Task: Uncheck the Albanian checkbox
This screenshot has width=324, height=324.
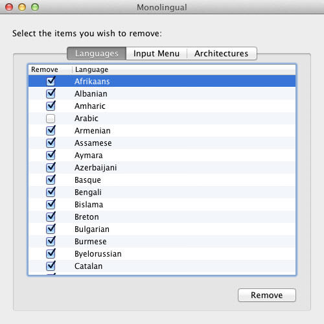Action: pos(51,94)
